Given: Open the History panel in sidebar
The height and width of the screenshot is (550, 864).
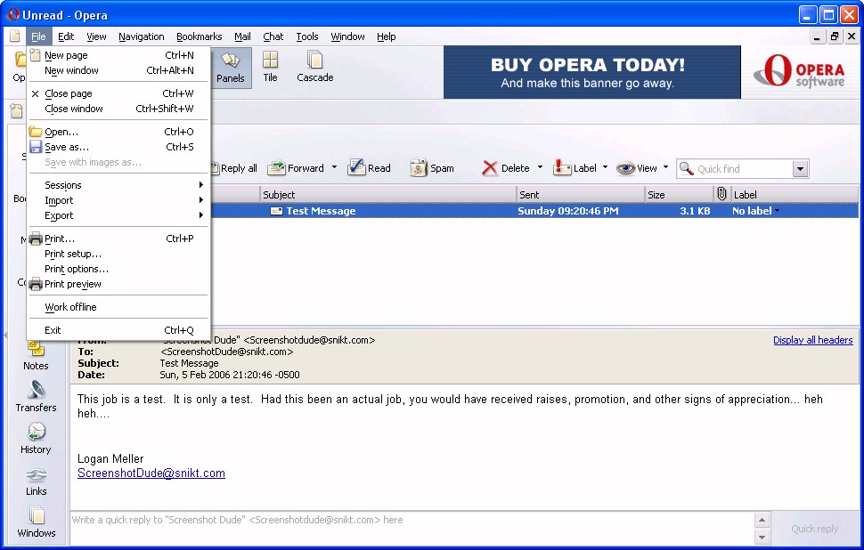Looking at the screenshot, I should point(36,439).
